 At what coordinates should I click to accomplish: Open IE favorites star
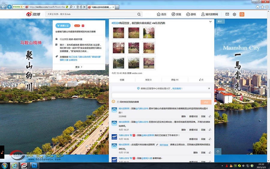262,7
